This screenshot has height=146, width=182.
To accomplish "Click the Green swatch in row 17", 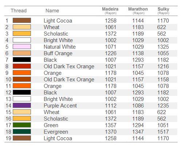I will click(22, 125).
